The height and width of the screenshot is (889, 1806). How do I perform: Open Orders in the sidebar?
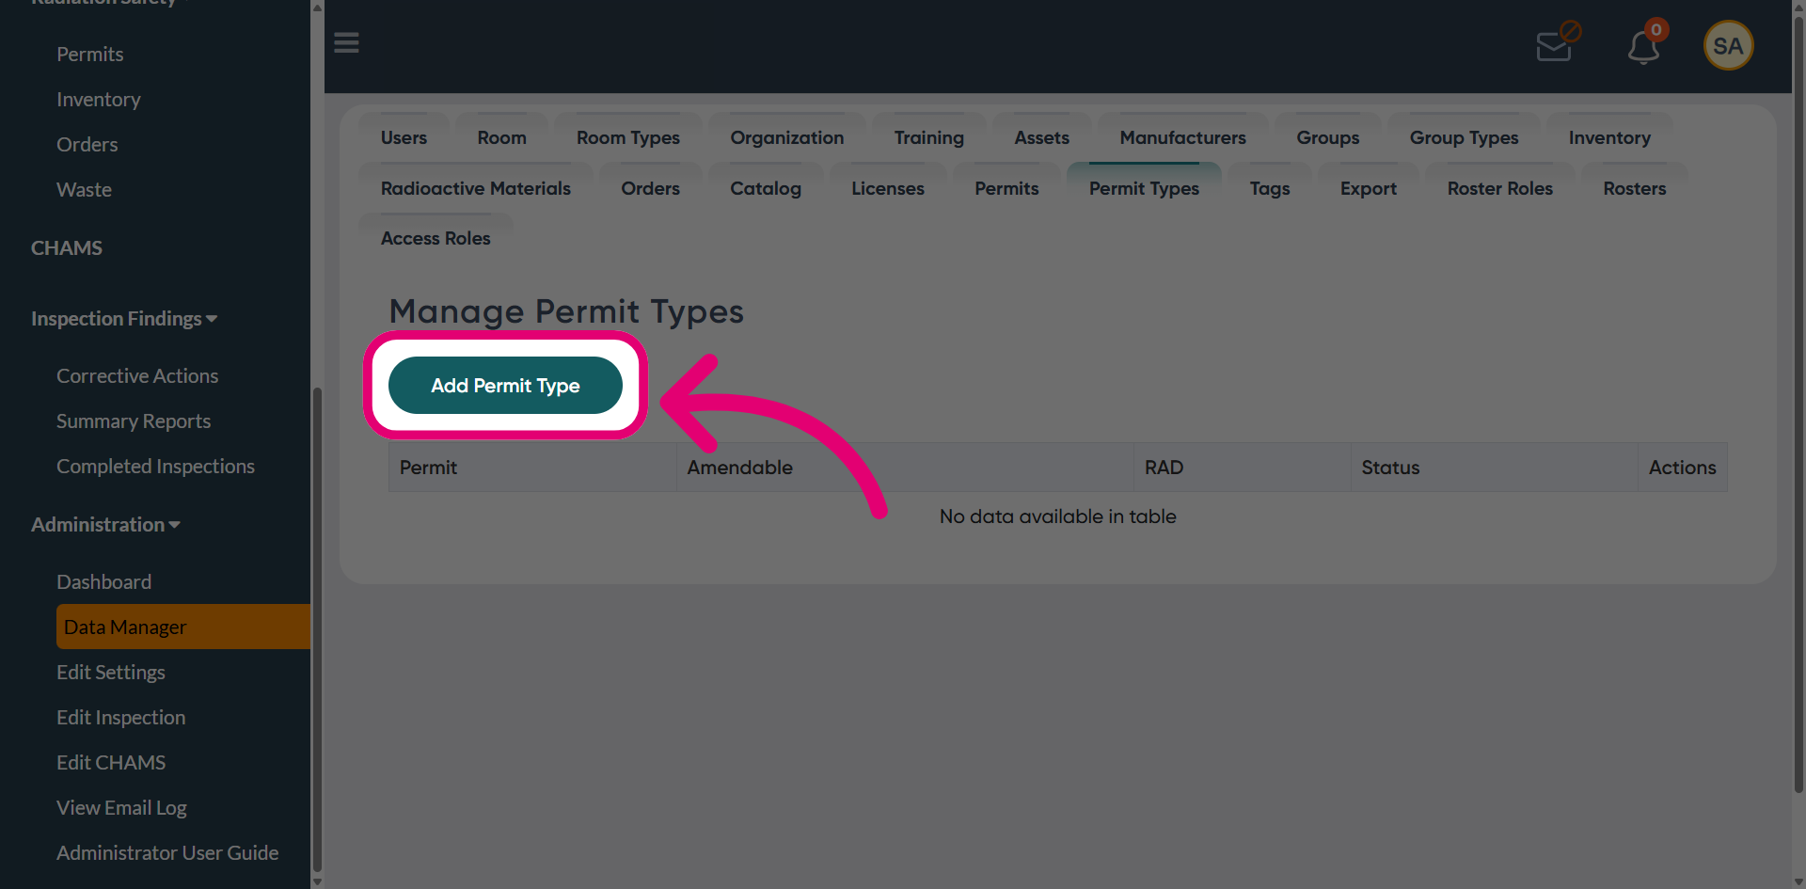pos(87,145)
